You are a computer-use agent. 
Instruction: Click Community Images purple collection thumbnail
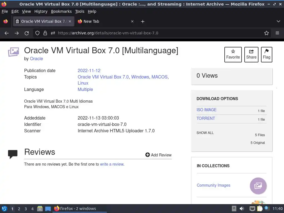tap(258, 186)
